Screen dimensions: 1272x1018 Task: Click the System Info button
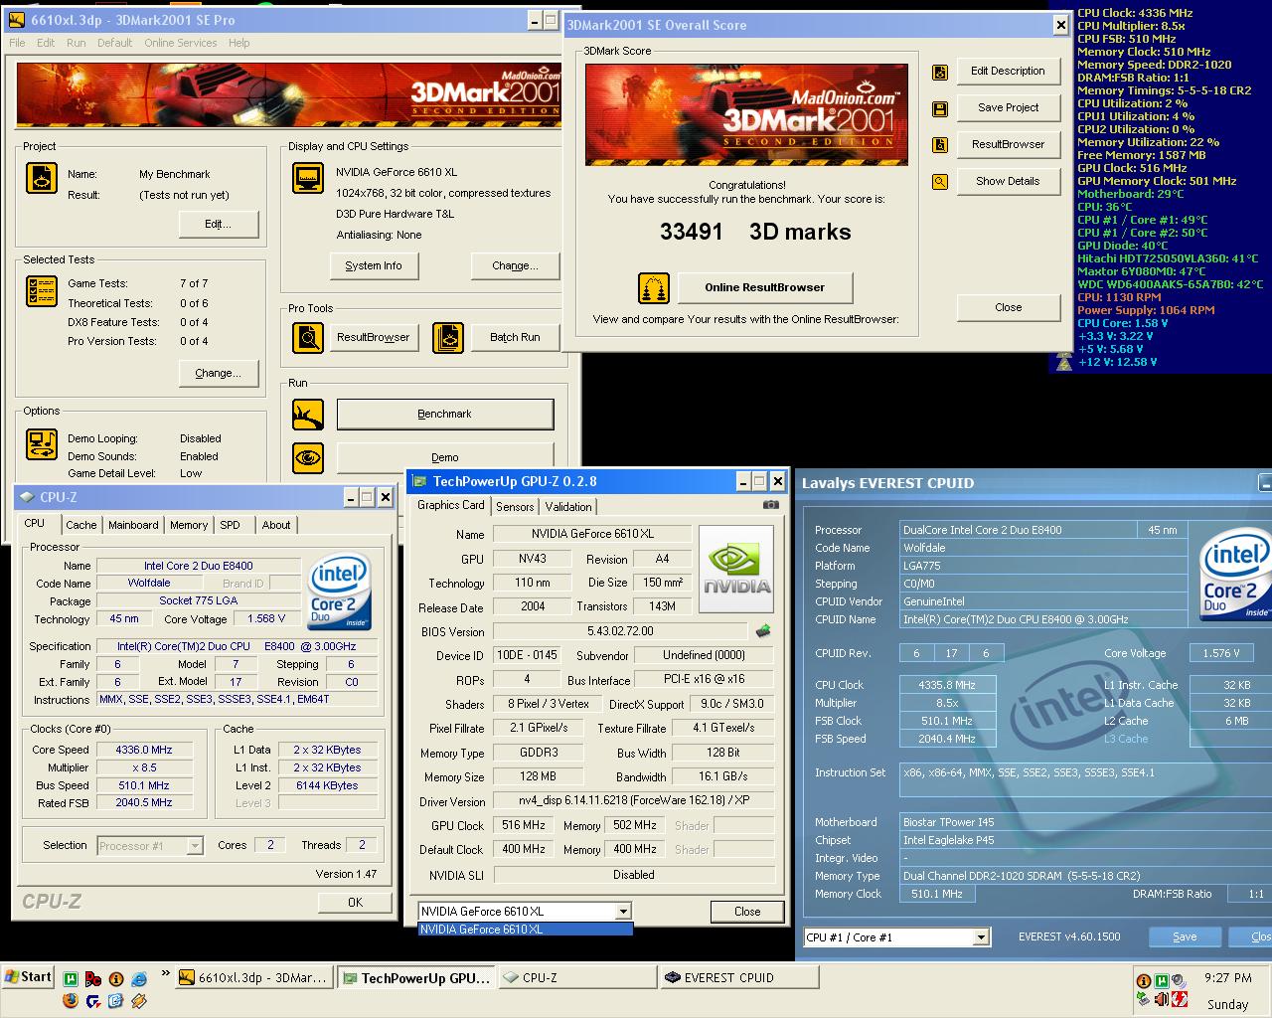click(x=374, y=266)
